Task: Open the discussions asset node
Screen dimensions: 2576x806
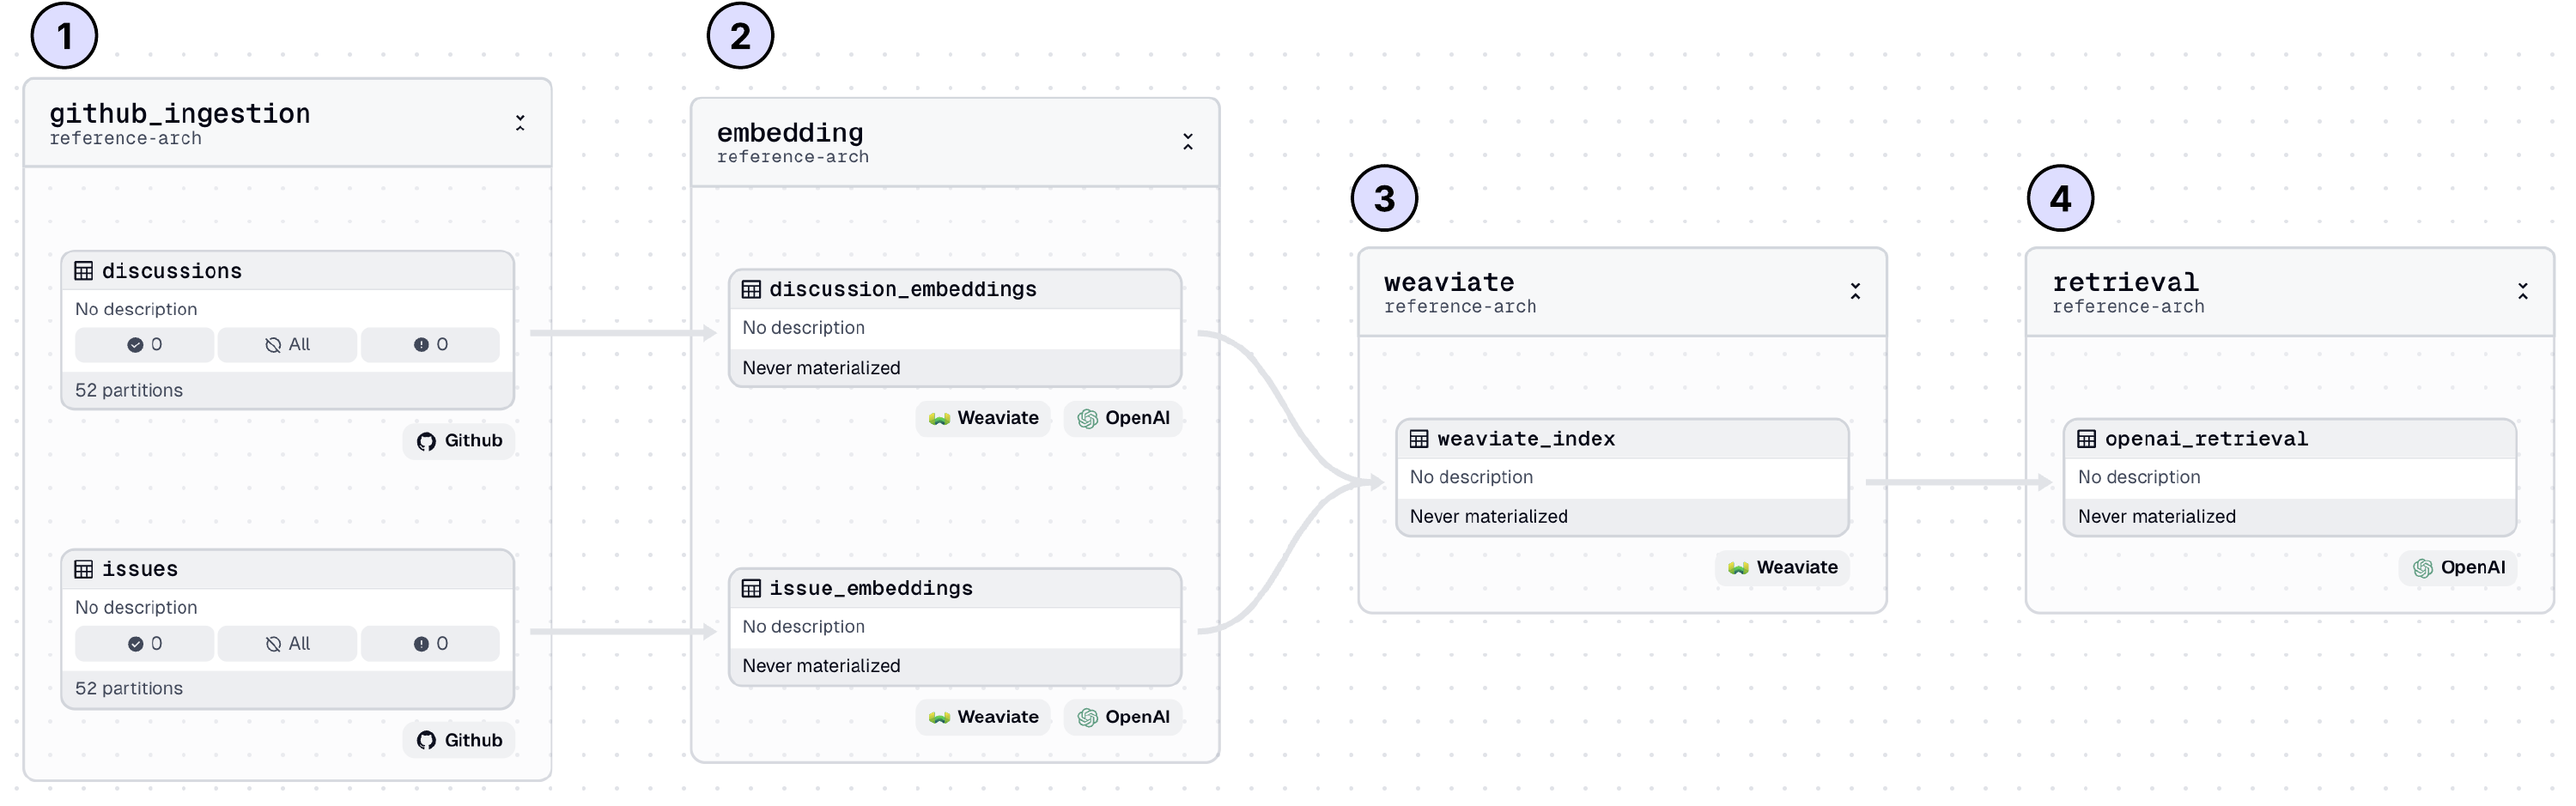Action: point(172,271)
